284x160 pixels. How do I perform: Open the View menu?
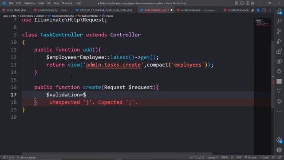click(41, 3)
